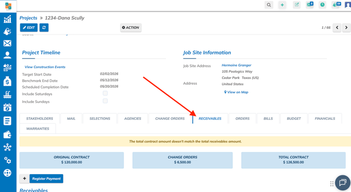This screenshot has height=192, width=351.
Task: Open the mail envelope icon in sidebar
Action: pyautogui.click(x=7, y=43)
